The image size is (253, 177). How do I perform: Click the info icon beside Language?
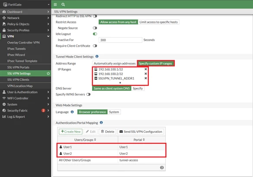click(x=72, y=112)
